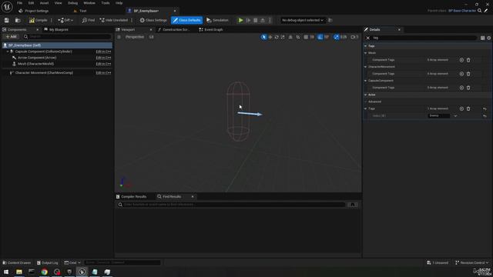Click the Browse to asset icon
This screenshot has height=277, width=493.
pyautogui.click(x=18, y=20)
